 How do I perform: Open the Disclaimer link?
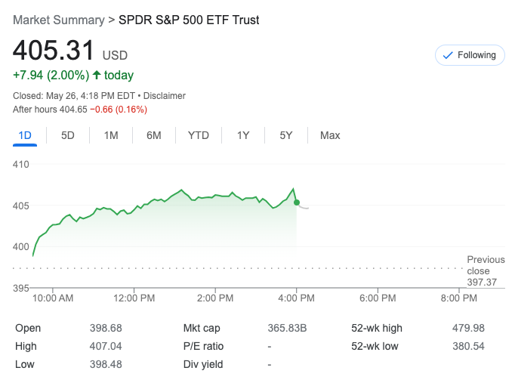pyautogui.click(x=165, y=96)
